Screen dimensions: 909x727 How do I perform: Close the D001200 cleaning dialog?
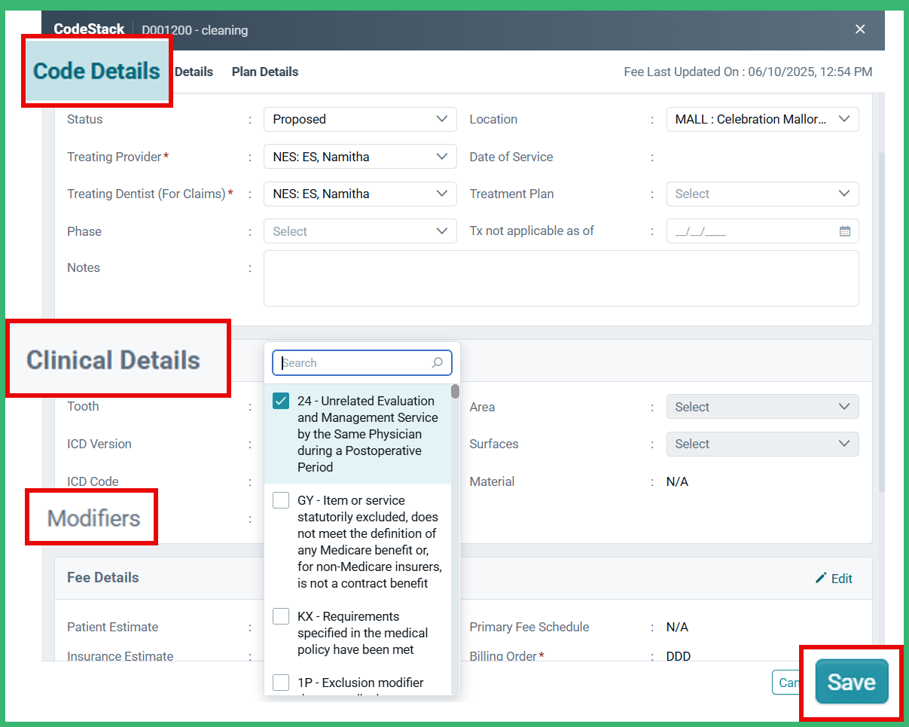(x=860, y=29)
